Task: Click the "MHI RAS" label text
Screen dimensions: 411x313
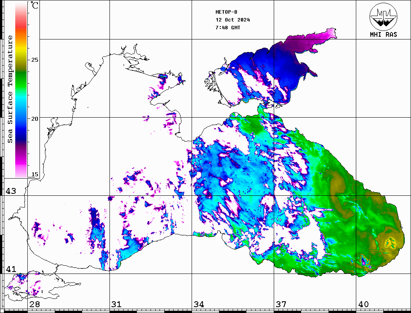Action: [384, 34]
